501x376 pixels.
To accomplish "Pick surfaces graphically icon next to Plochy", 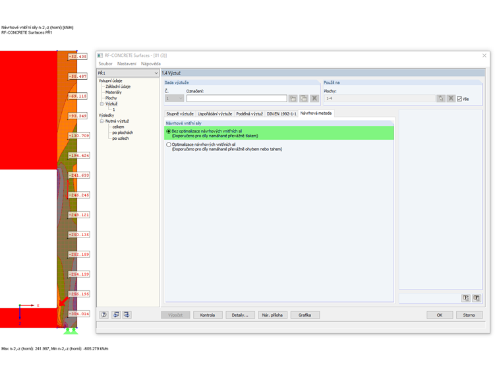I will (x=440, y=98).
